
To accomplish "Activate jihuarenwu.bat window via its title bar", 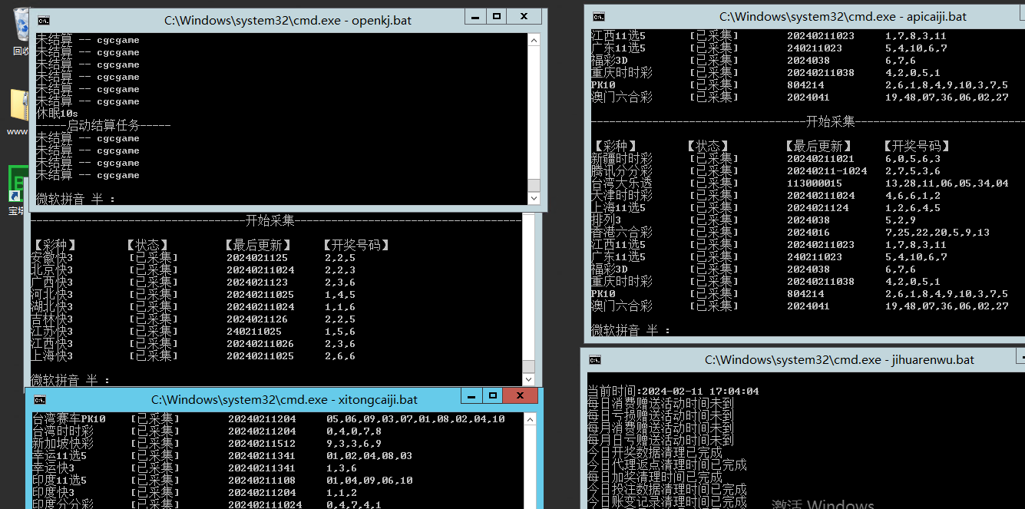I will click(839, 359).
